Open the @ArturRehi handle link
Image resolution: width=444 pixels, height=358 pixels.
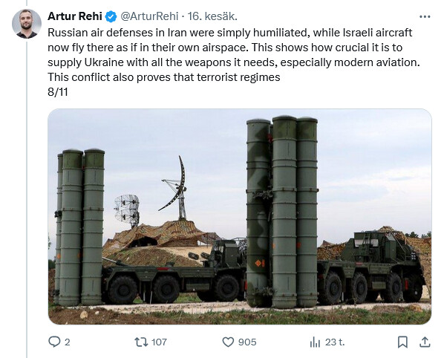[x=149, y=16]
